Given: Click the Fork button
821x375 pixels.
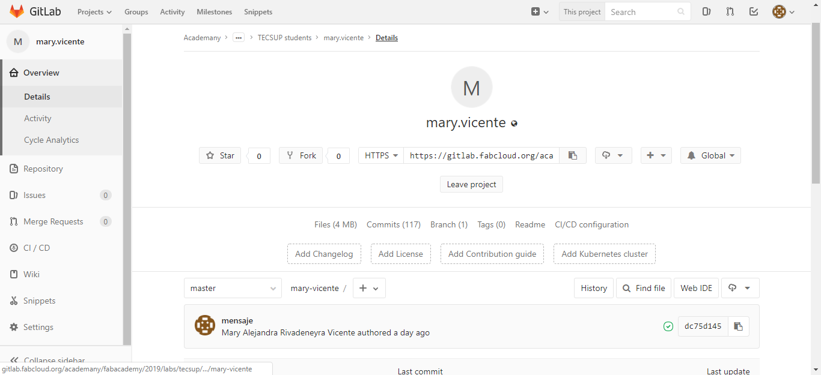Looking at the screenshot, I should point(301,155).
